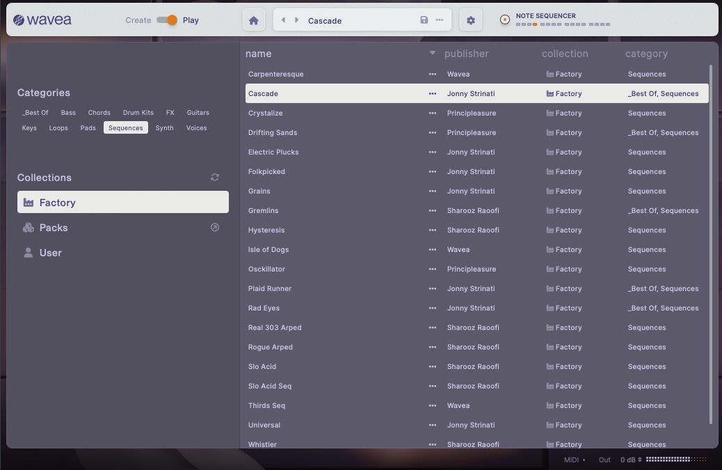Open options for Real 303 Arped preset
The height and width of the screenshot is (470, 722).
click(433, 328)
